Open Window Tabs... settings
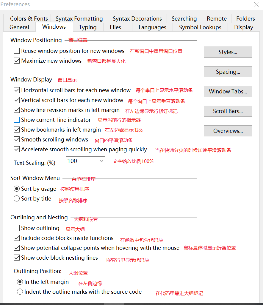This screenshot has width=263, height=305. pos(228,91)
